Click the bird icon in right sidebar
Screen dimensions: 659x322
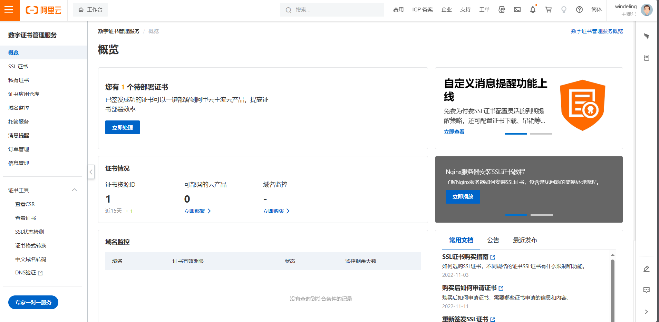[647, 36]
